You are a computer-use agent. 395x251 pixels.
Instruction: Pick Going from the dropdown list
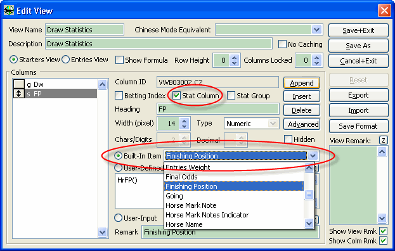pyautogui.click(x=234, y=196)
